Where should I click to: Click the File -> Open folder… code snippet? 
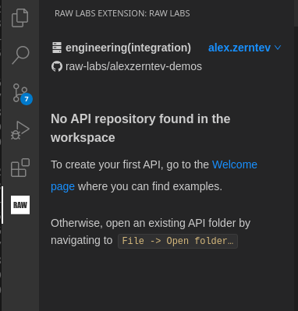click(x=178, y=241)
